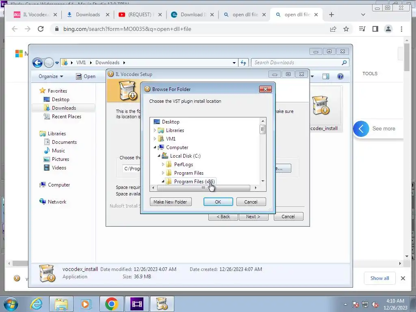Click folder tree horizontal scrollbar thumb
Image resolution: width=416 pixels, height=312 pixels.
pyautogui.click(x=204, y=188)
